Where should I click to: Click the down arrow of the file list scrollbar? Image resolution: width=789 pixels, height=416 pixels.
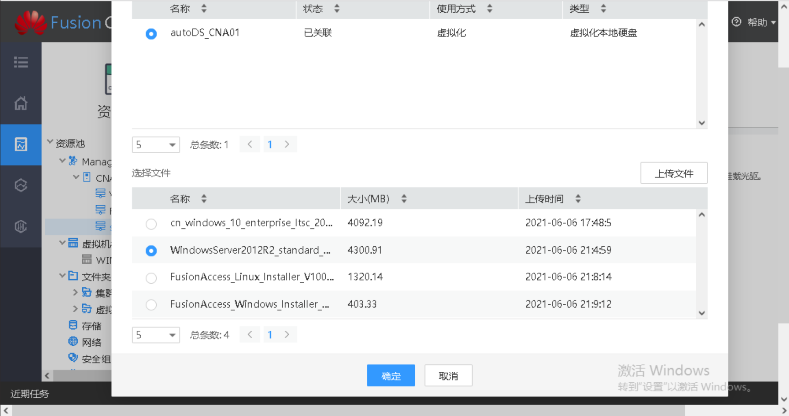click(x=702, y=313)
